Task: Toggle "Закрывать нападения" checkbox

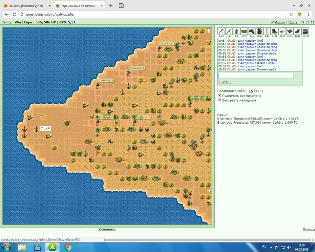Action: click(220, 100)
